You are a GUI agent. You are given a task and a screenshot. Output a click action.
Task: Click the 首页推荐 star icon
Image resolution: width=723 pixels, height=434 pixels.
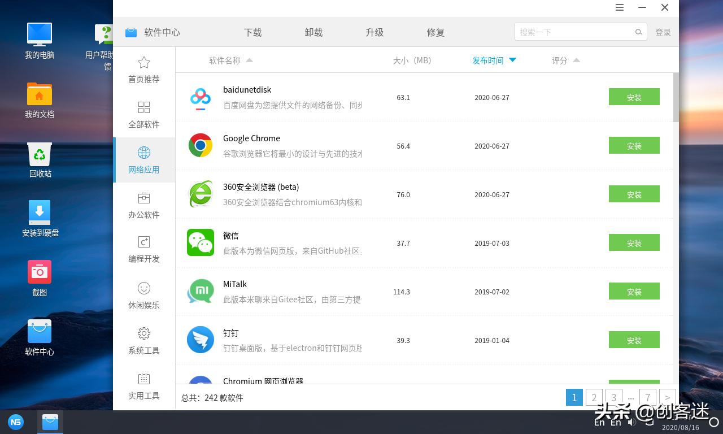click(x=144, y=62)
